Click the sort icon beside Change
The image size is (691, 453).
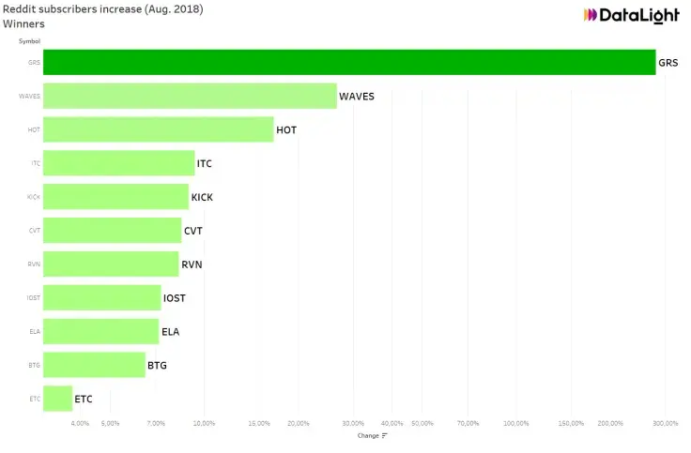click(x=385, y=435)
